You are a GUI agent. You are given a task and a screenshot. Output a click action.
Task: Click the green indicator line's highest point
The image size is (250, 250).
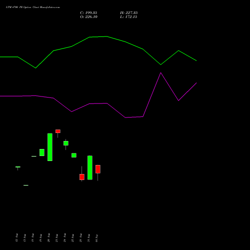[x=106, y=36]
